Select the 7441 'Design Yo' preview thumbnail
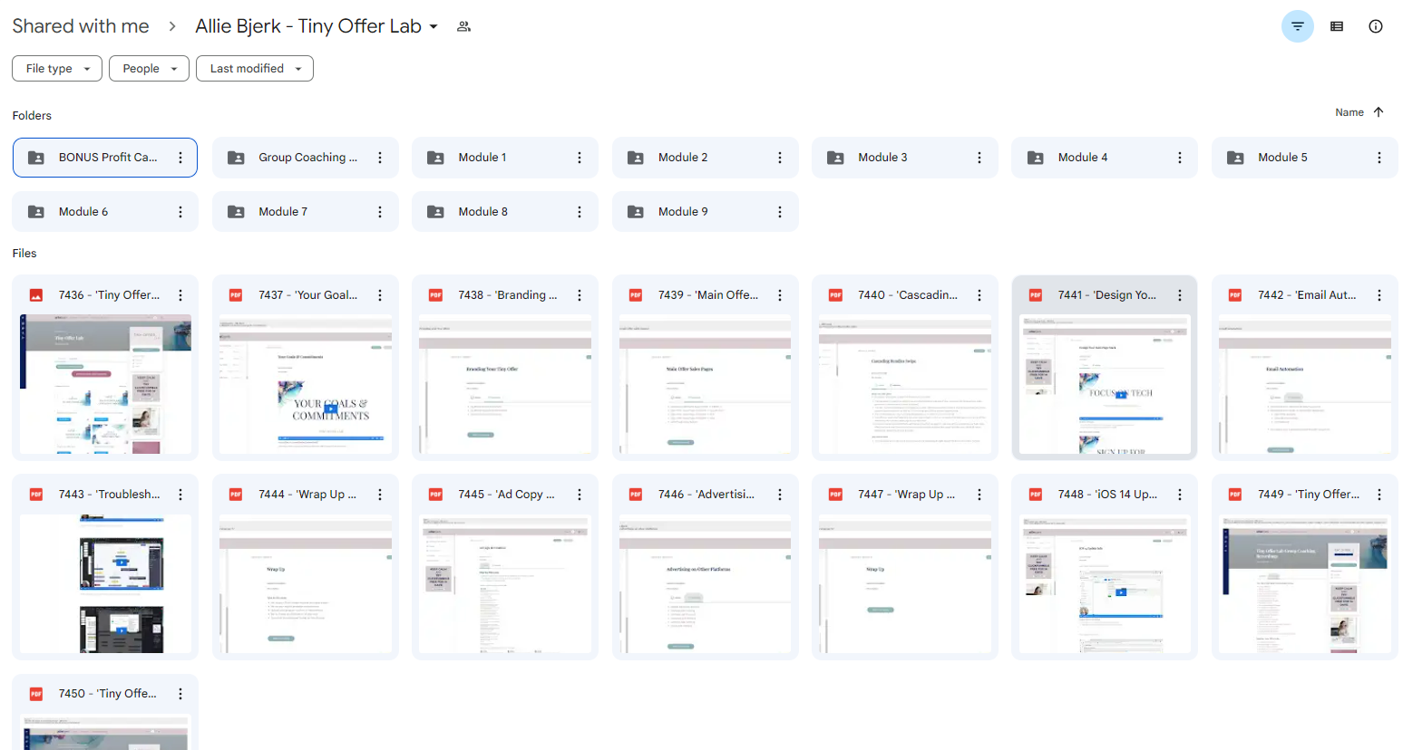Viewport: 1403px width, 750px height. [x=1105, y=384]
